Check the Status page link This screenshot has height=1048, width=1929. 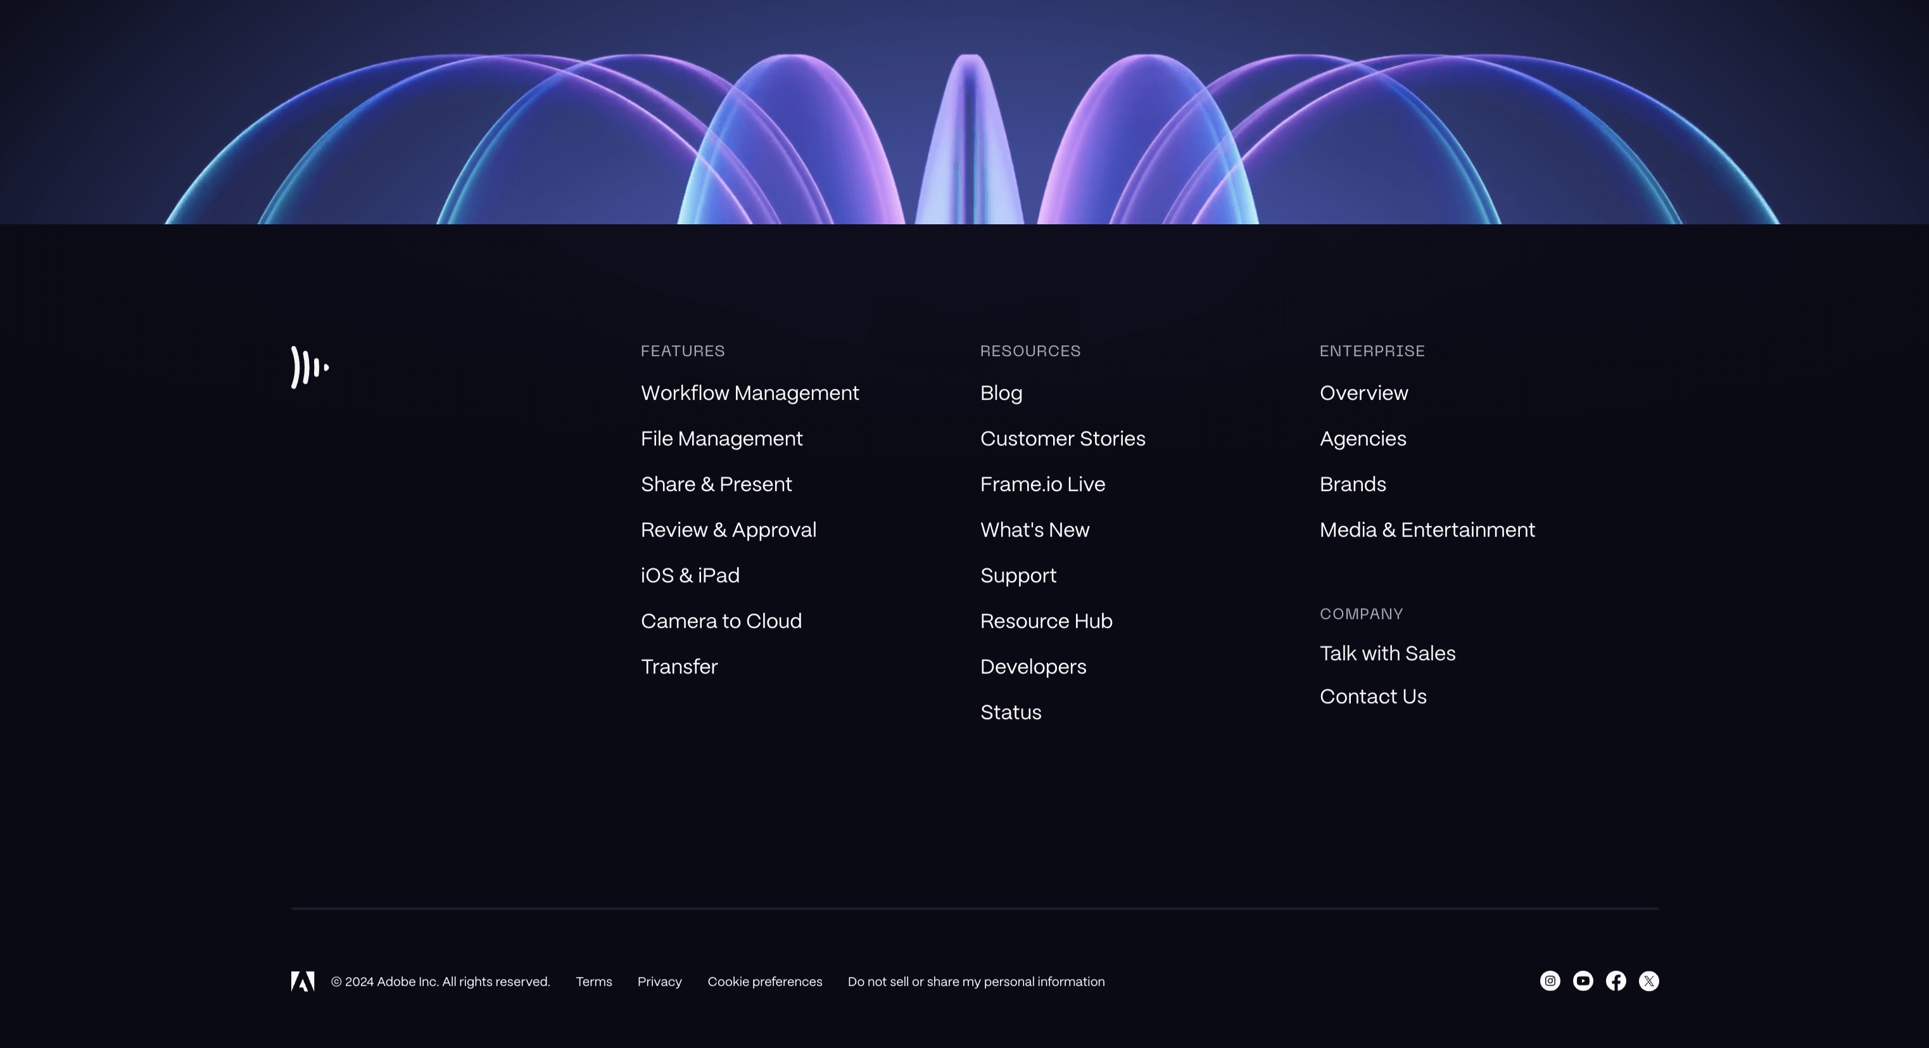click(1011, 712)
